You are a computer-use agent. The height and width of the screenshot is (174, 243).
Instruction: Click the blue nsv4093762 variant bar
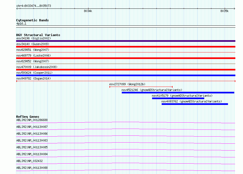click(x=195, y=104)
